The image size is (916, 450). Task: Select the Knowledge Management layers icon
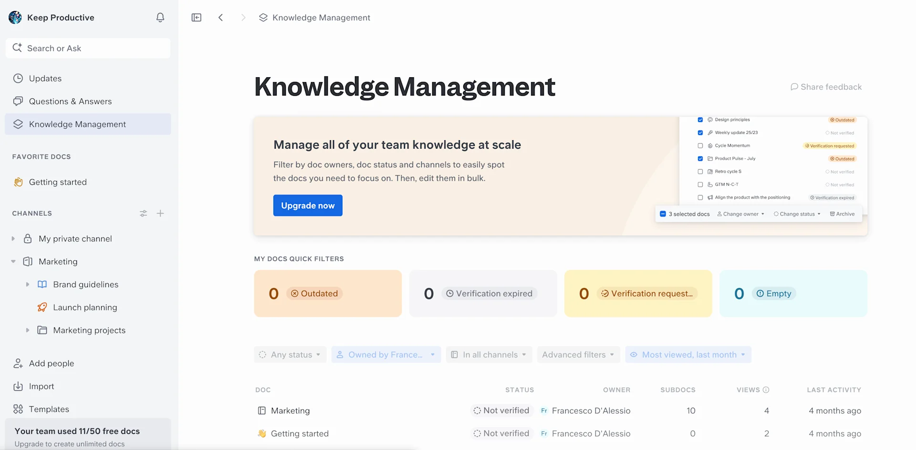click(x=18, y=124)
